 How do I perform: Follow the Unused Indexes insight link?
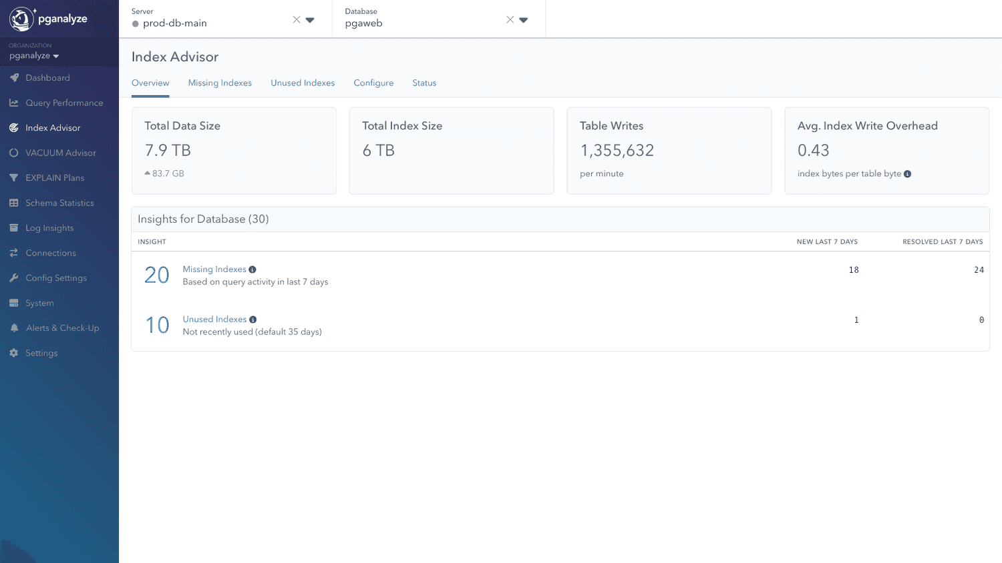pos(215,319)
